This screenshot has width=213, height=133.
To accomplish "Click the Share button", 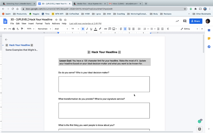I will click(x=196, y=21).
